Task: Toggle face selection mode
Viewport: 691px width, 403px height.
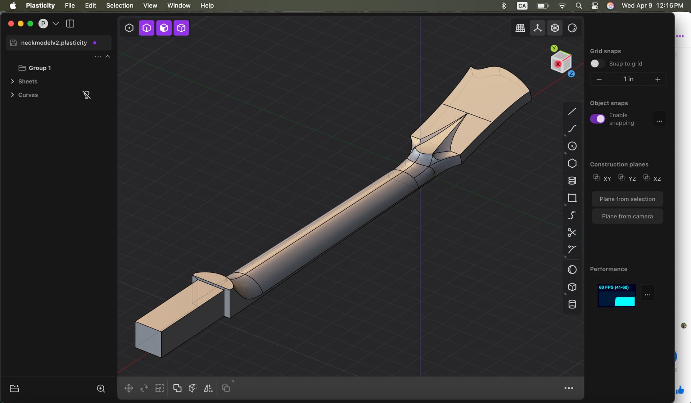Action: click(164, 28)
